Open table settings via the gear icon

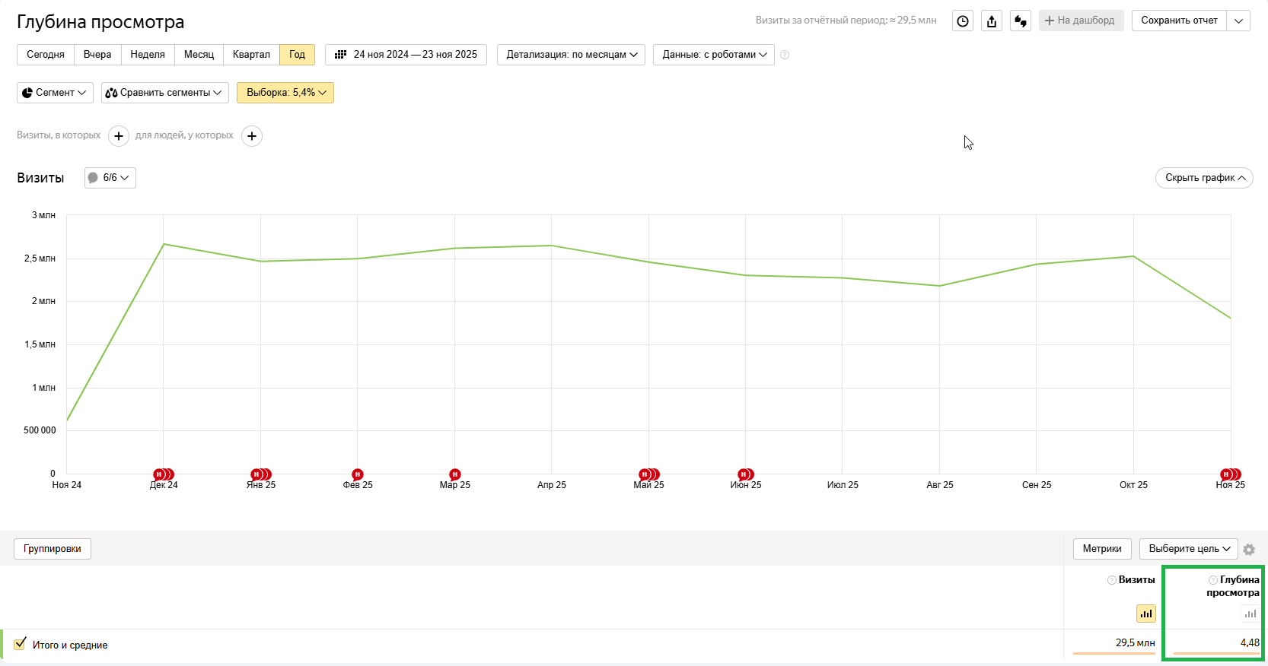pos(1249,549)
